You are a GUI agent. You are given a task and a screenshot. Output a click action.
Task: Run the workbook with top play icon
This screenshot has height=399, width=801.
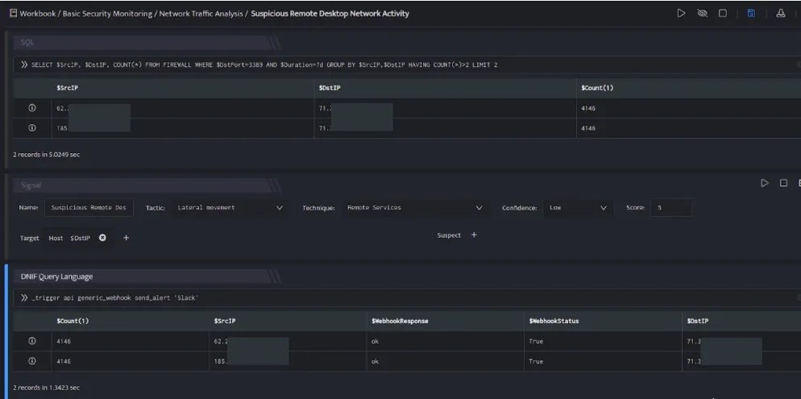click(681, 13)
